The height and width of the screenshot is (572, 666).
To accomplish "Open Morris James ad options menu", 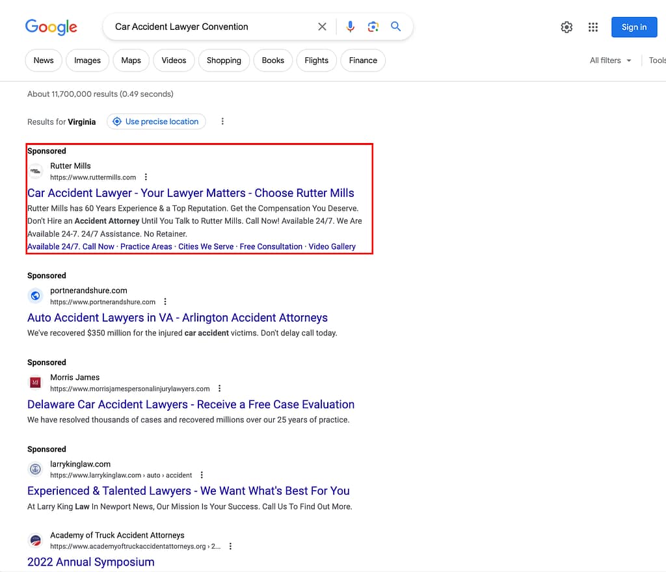I will (x=219, y=388).
